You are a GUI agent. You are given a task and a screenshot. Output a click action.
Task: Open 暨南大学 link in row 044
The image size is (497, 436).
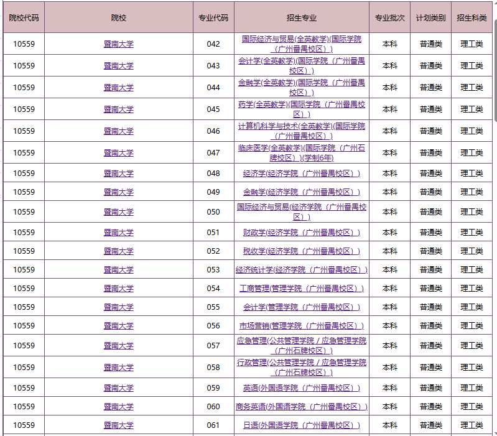pos(119,88)
